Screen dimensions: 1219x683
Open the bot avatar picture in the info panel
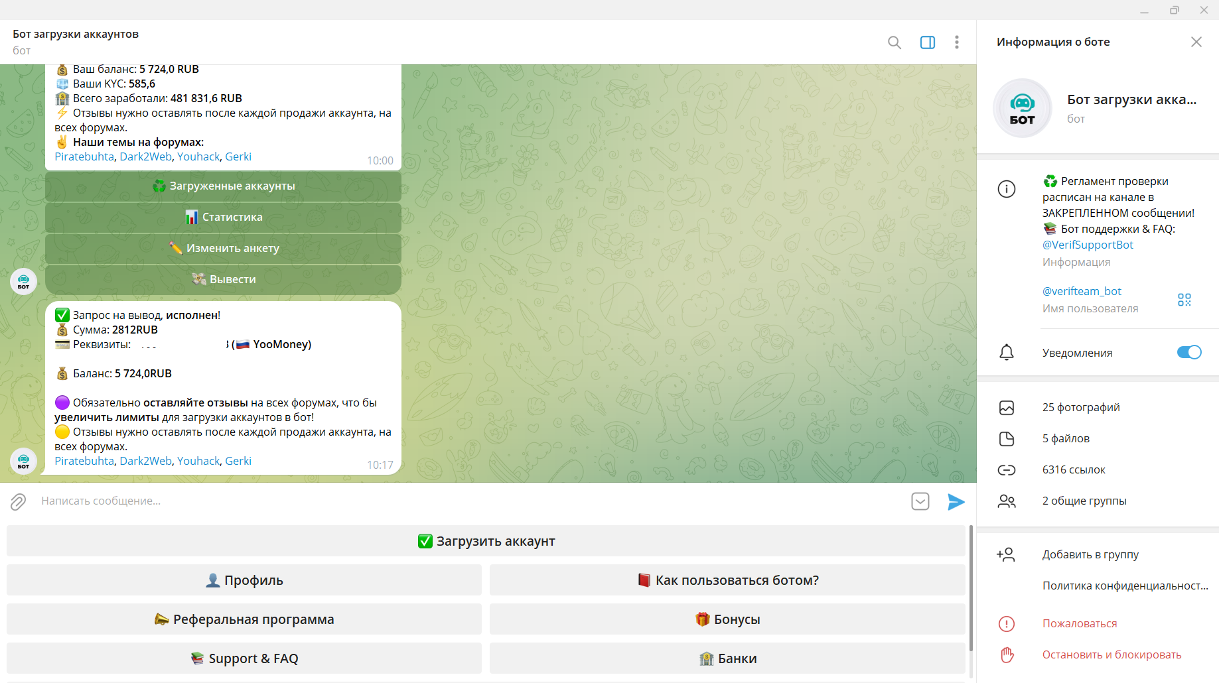pyautogui.click(x=1022, y=108)
